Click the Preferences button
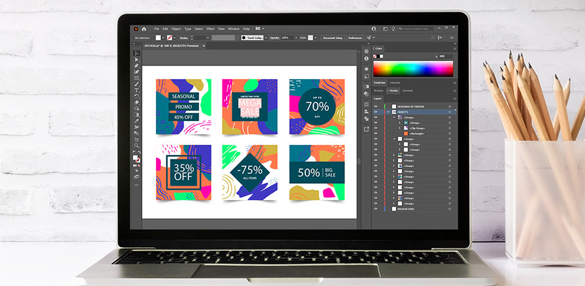The height and width of the screenshot is (286, 585). coord(355,38)
